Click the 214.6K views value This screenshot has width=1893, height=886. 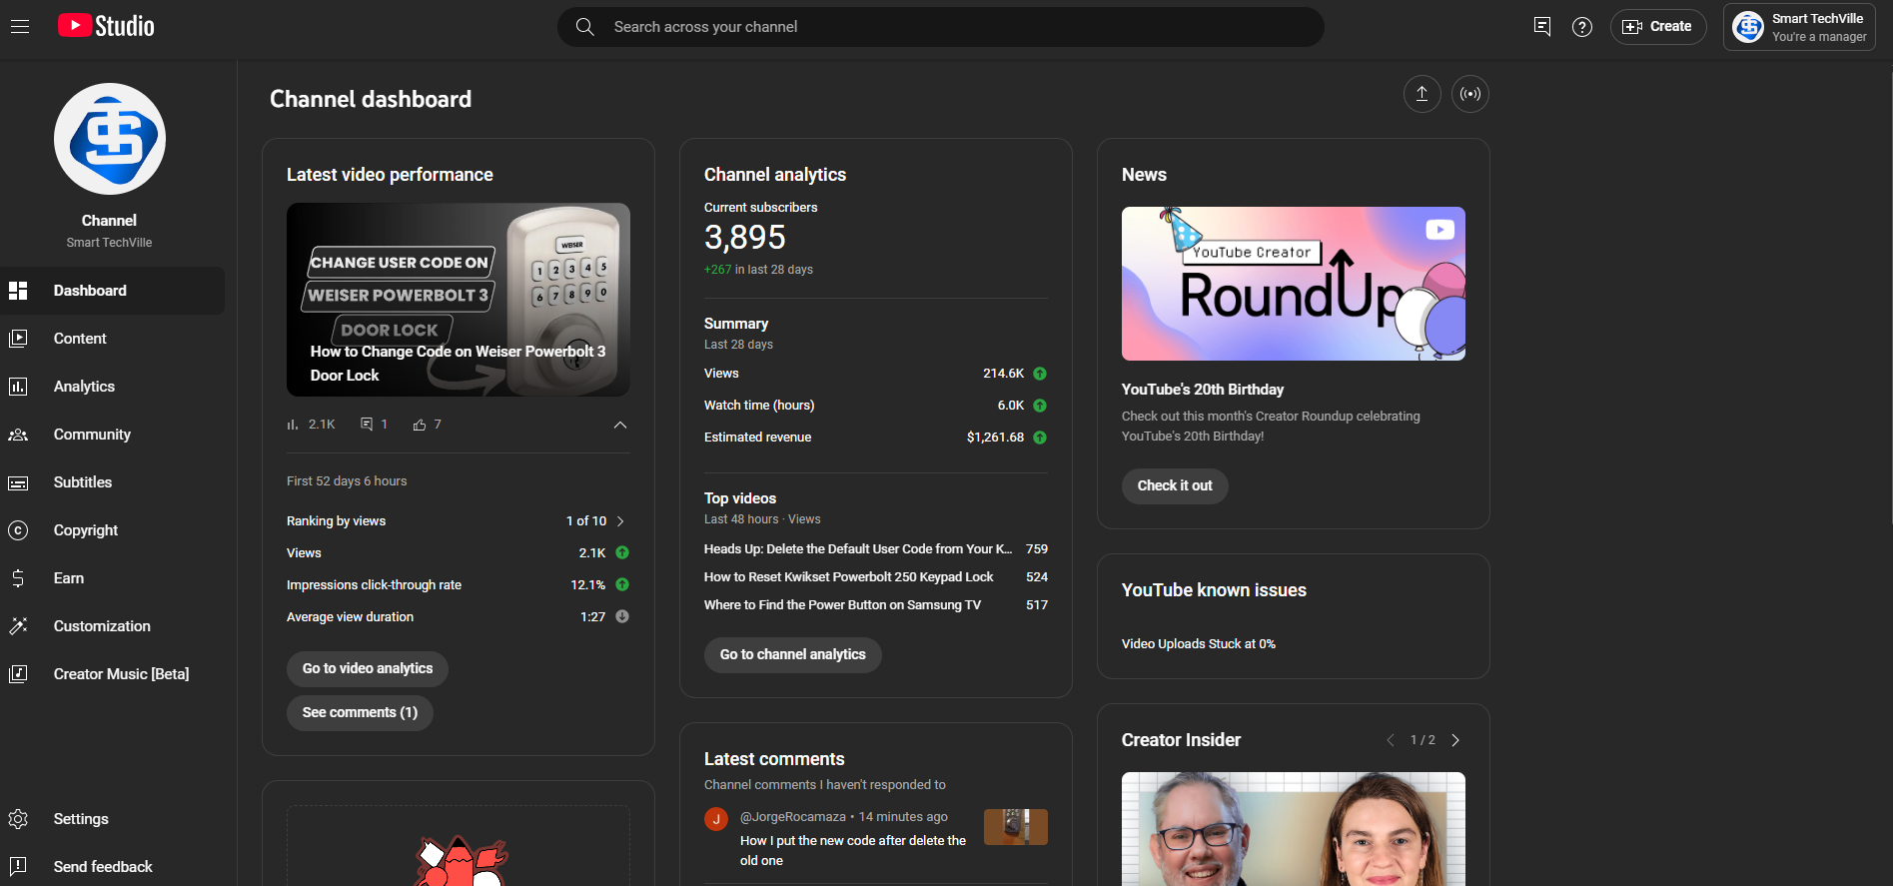pyautogui.click(x=1003, y=374)
